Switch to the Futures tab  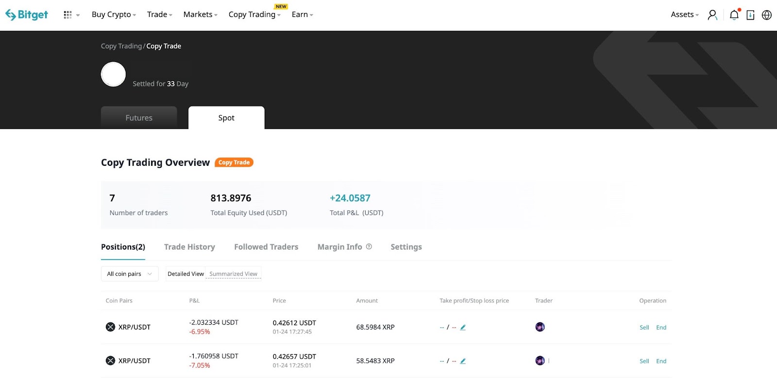(139, 118)
